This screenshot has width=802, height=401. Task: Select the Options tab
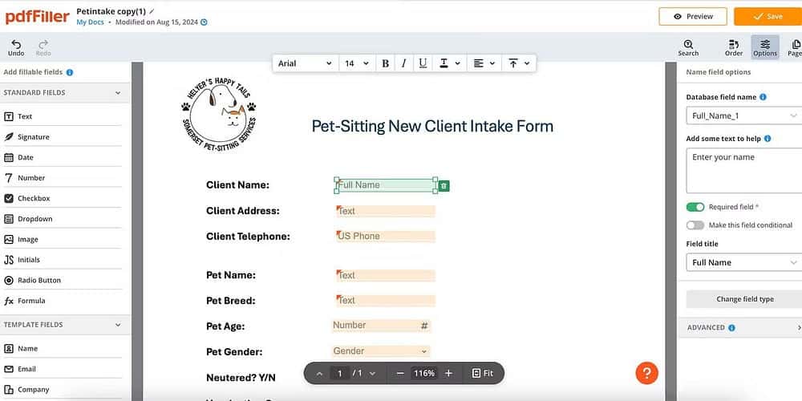pyautogui.click(x=764, y=47)
